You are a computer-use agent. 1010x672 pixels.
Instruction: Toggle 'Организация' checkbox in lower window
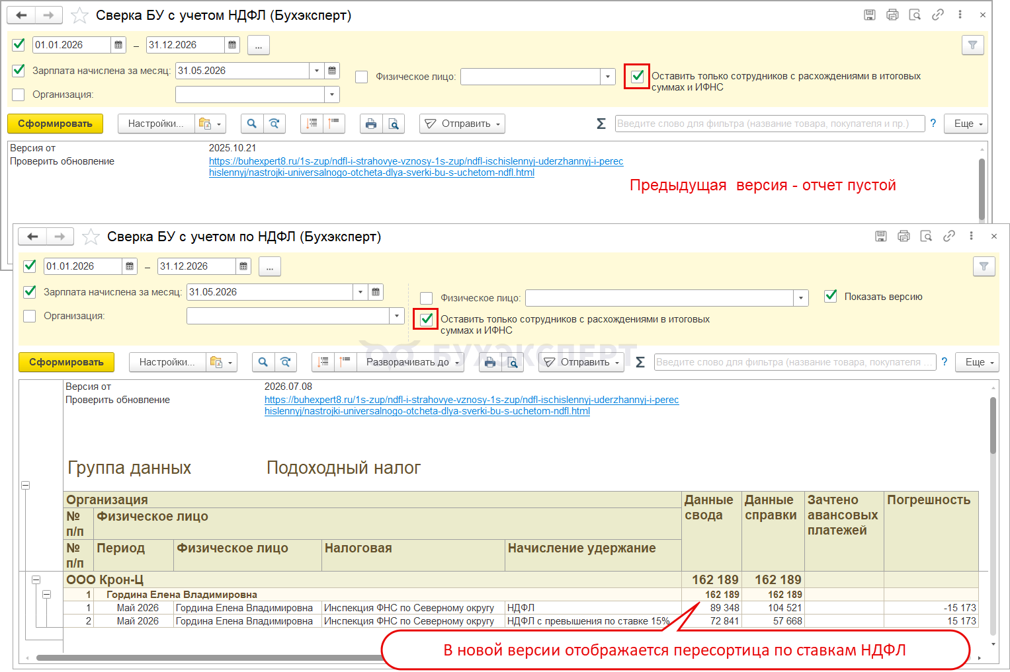(30, 316)
